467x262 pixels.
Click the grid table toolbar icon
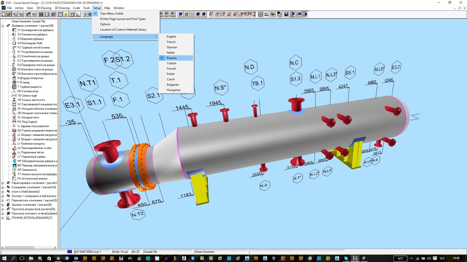pyautogui.click(x=60, y=14)
